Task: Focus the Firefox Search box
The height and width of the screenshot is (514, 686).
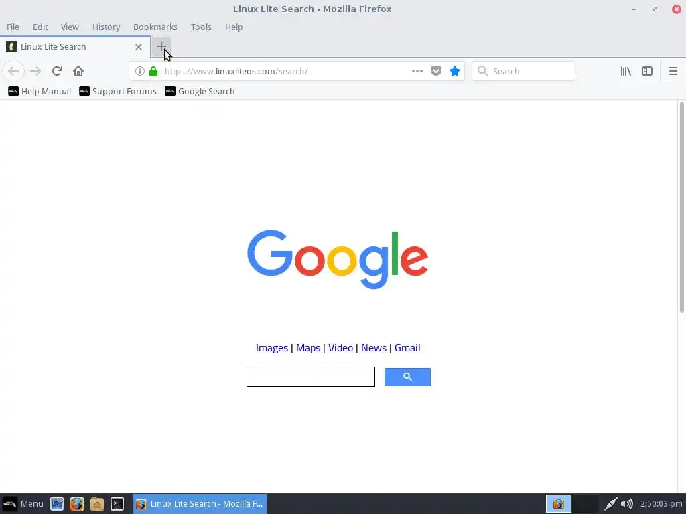Action: (523, 71)
